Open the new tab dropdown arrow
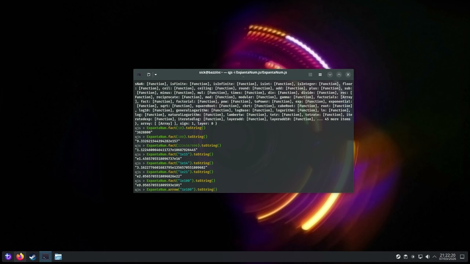 coord(156,74)
